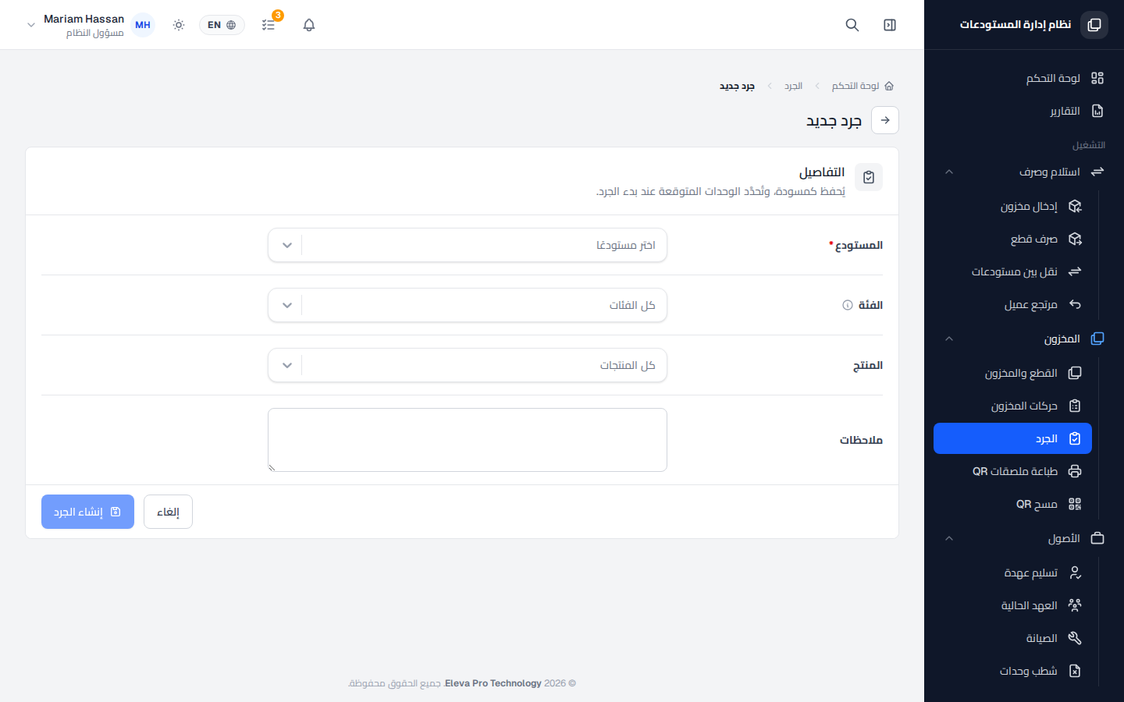
Task: Switch language to EN
Action: [222, 25]
